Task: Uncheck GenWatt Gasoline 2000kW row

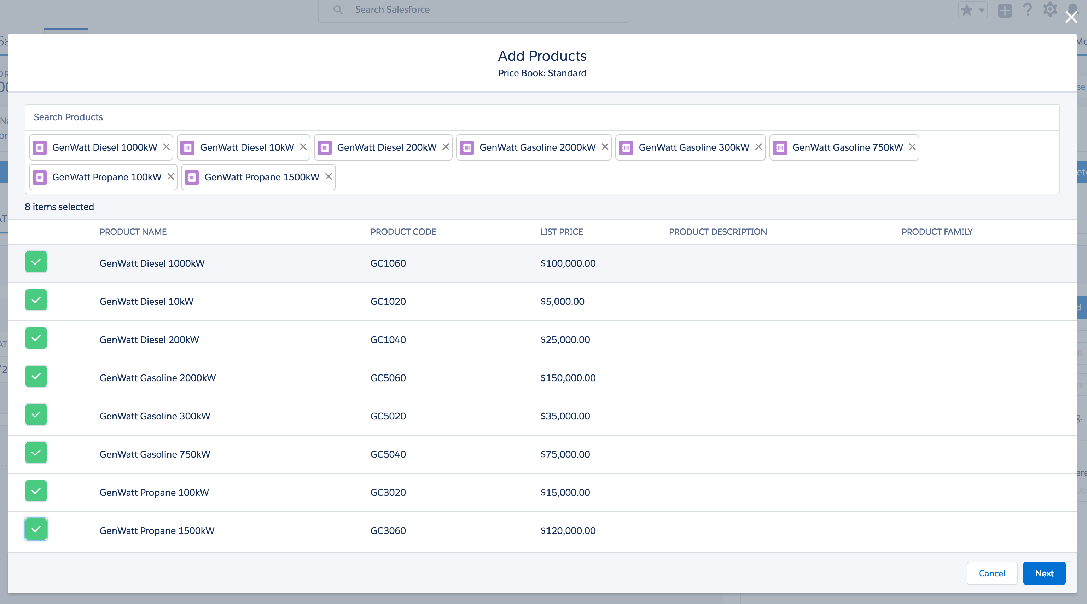Action: (x=36, y=376)
